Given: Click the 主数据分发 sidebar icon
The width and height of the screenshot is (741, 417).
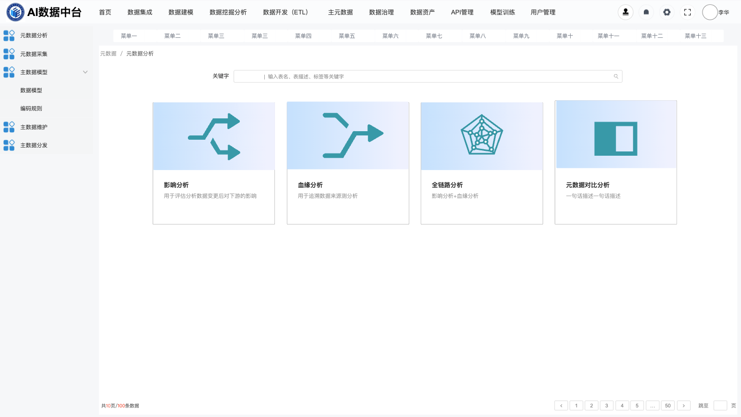Looking at the screenshot, I should (9, 145).
